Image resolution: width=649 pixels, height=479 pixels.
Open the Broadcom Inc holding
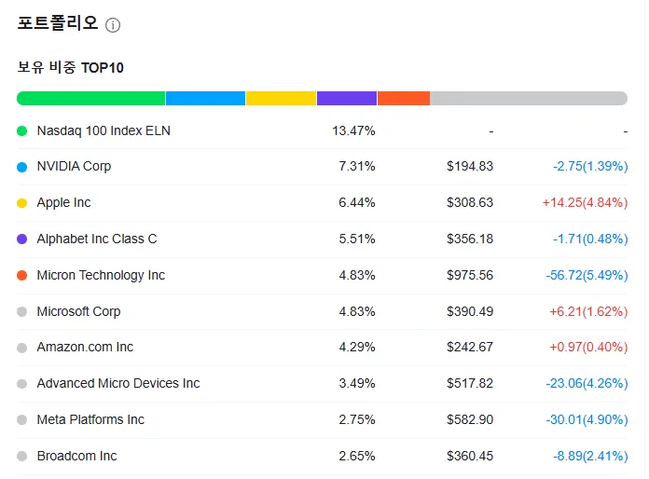[77, 456]
